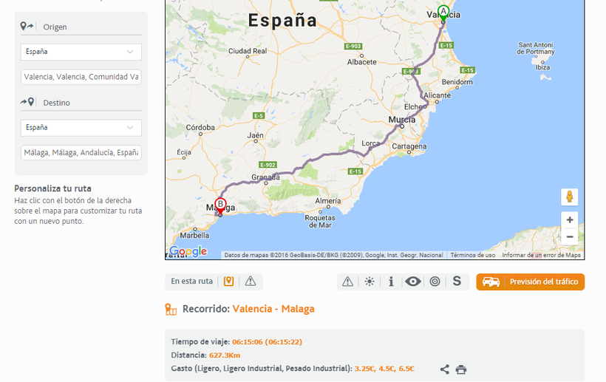The width and height of the screenshot is (606, 382).
Task: Toggle incidents warning triangle in the right toolbar
Action: point(347,282)
